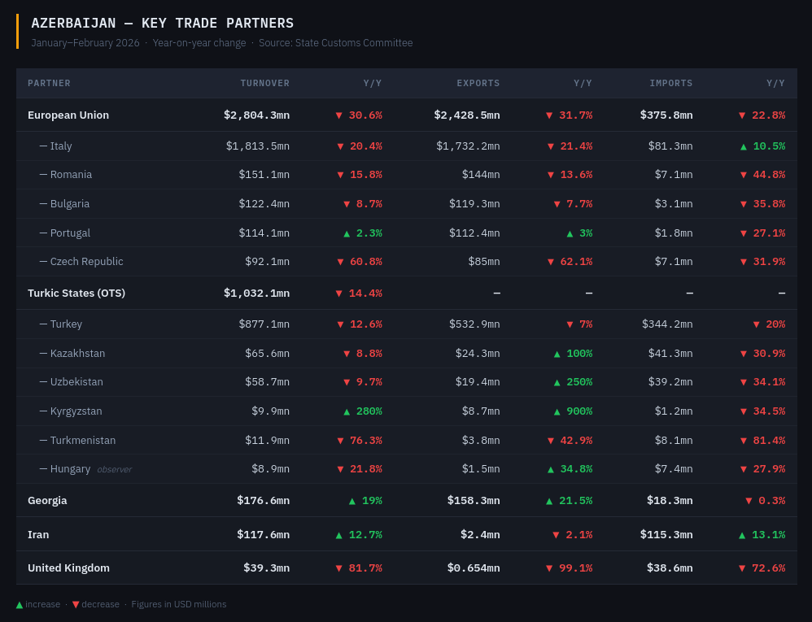Image resolution: width=812 pixels, height=622 pixels.
Task: Click the EXPORTS column header
Action: pos(478,83)
